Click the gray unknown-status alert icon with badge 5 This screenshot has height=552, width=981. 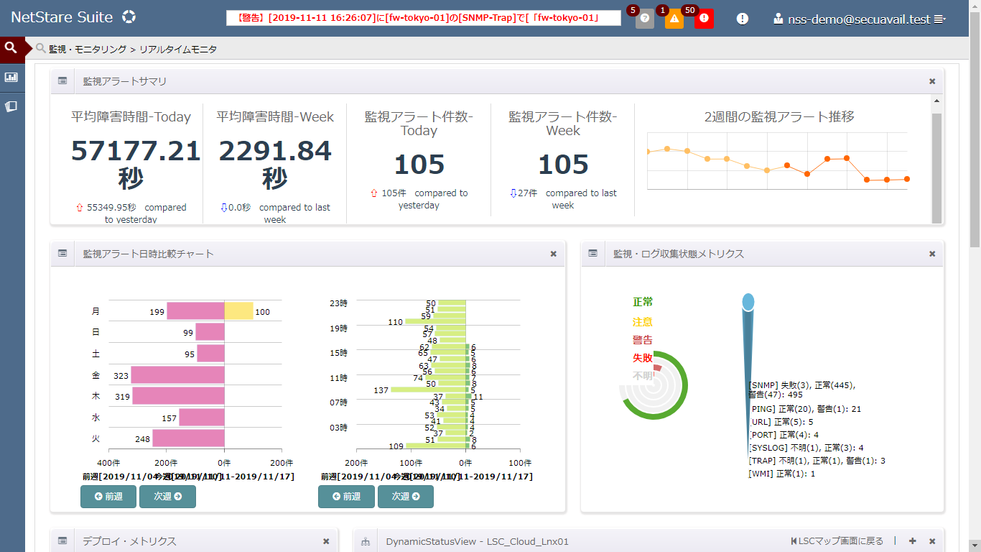pos(645,19)
